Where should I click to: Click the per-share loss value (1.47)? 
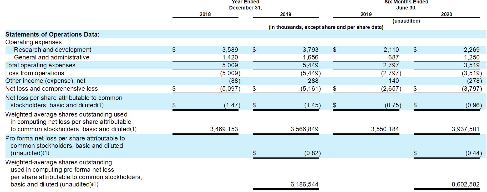(232, 105)
